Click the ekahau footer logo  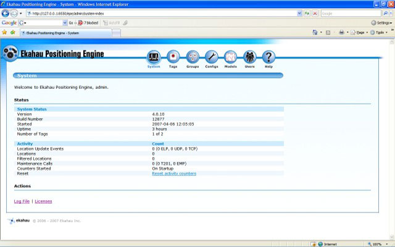(19, 221)
